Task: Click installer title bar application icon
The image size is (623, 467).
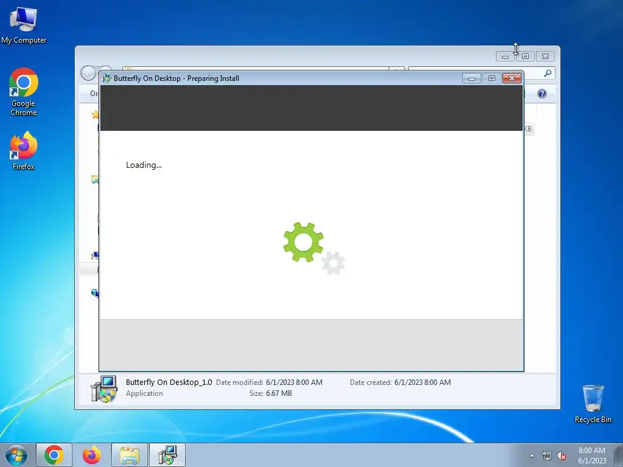Action: (106, 78)
